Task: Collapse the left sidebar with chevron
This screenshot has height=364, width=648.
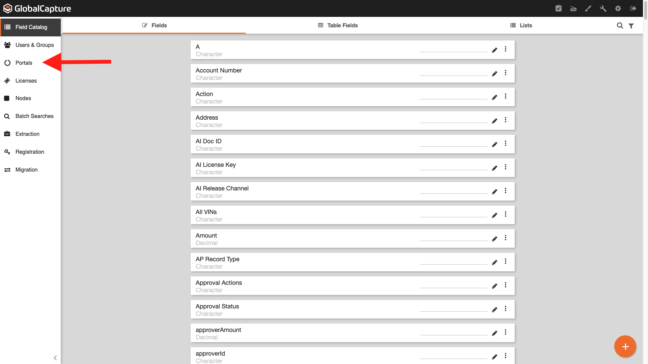Action: 55,358
